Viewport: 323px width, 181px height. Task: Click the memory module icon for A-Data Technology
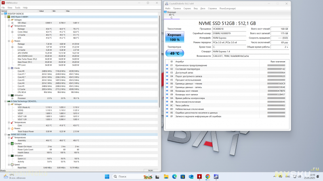point(9,101)
